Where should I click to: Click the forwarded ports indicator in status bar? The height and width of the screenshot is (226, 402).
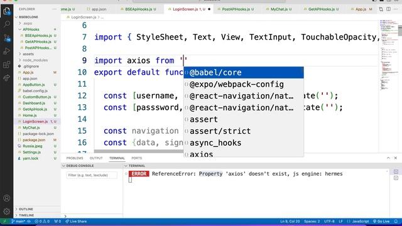click(x=58, y=222)
